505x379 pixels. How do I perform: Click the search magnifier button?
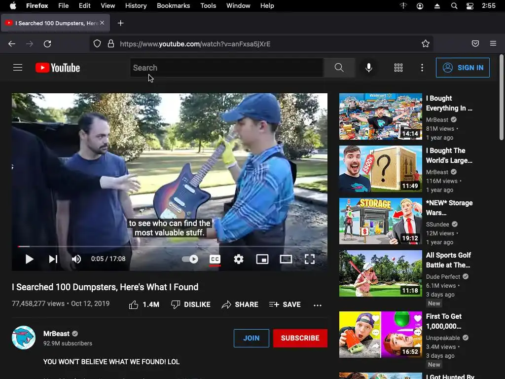pos(339,68)
